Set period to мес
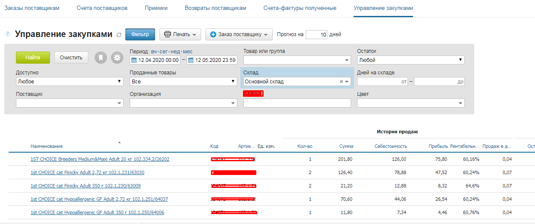Screen dimensions: 535x224 coord(188,52)
